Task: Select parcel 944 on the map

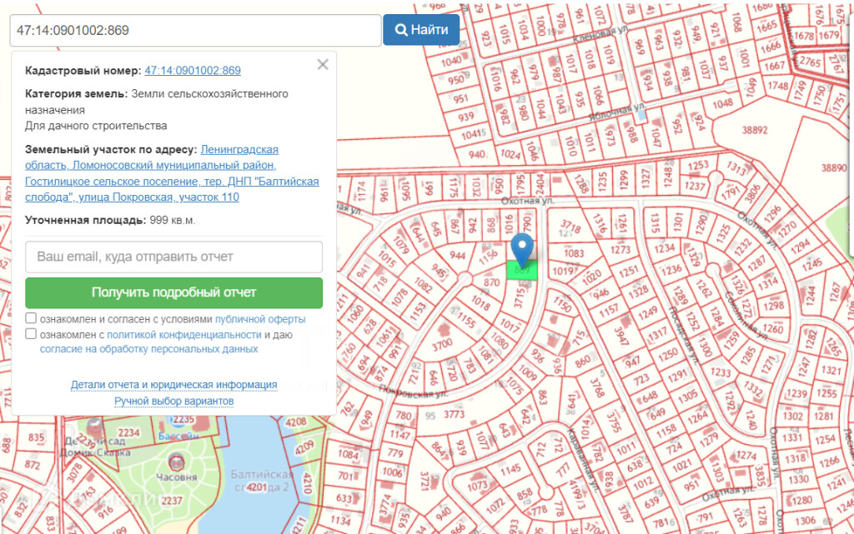Action: pyautogui.click(x=458, y=256)
